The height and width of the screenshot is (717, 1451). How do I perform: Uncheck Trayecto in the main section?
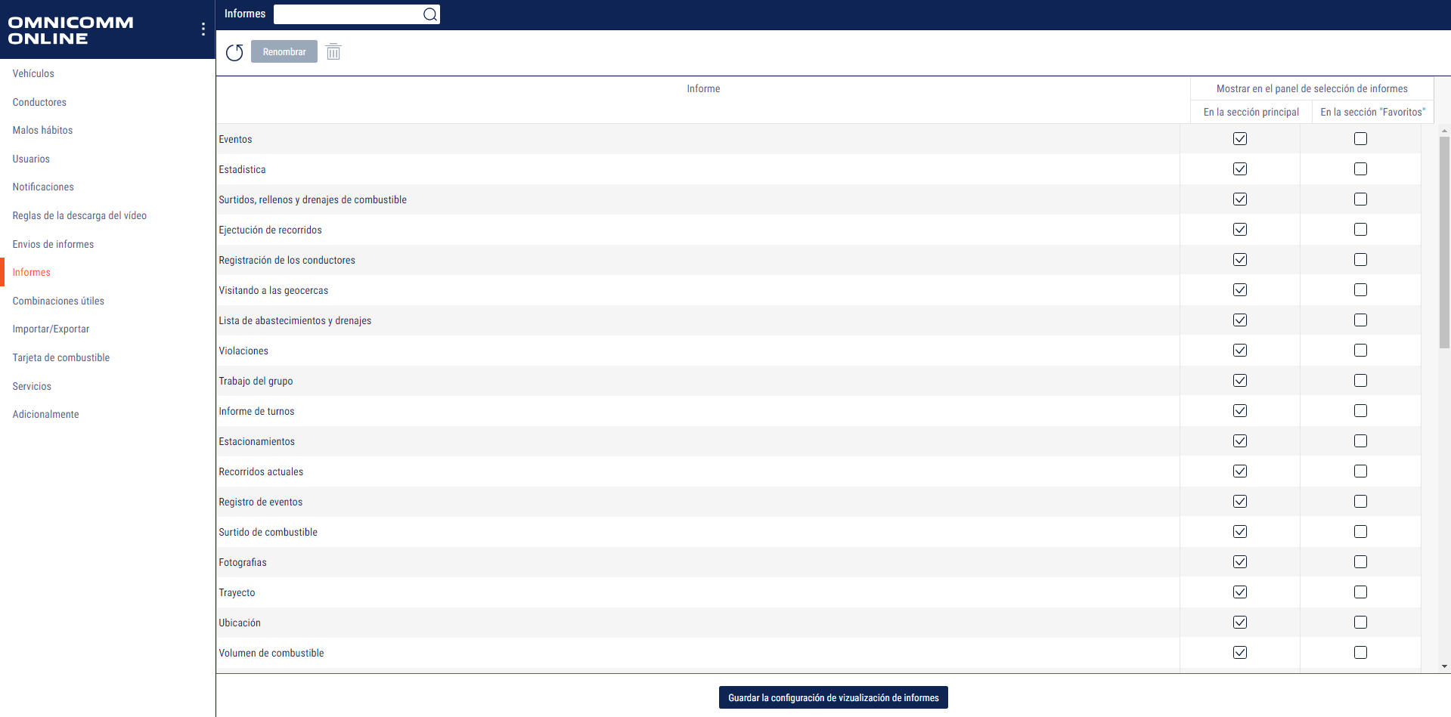click(x=1239, y=592)
